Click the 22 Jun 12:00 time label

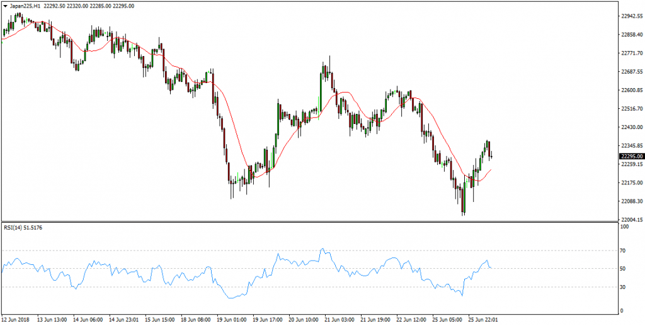tap(412, 319)
